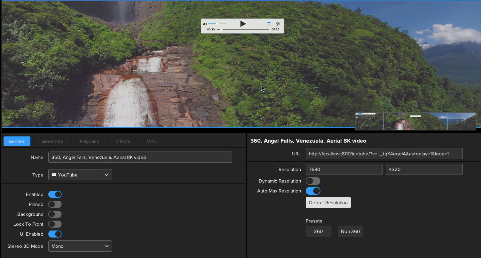
Task: Play the Angel Falls video
Action: (x=243, y=24)
